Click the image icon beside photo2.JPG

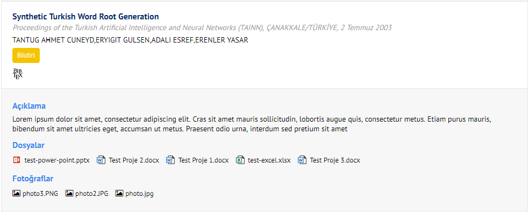[x=69, y=193]
